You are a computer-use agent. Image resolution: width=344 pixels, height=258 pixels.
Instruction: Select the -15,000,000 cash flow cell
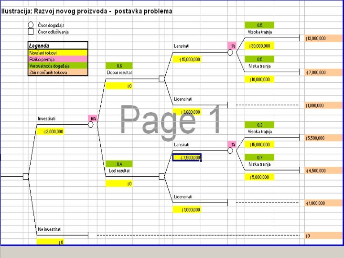pyautogui.click(x=187, y=59)
